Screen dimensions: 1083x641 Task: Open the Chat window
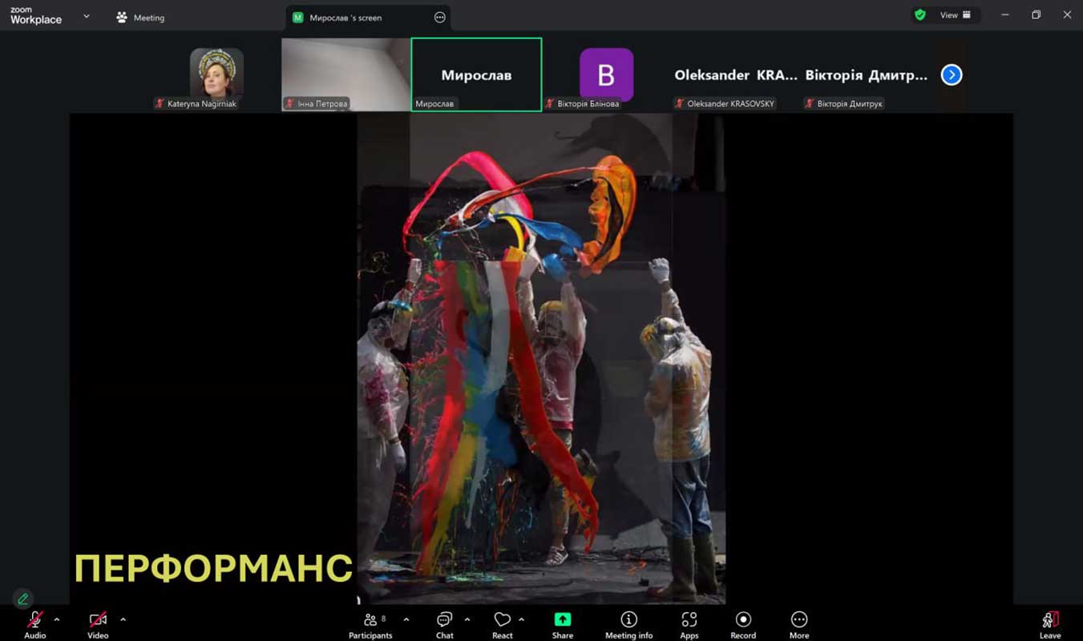pyautogui.click(x=444, y=623)
